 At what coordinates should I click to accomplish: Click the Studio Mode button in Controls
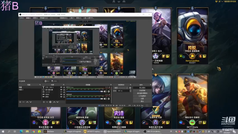coord(142,96)
